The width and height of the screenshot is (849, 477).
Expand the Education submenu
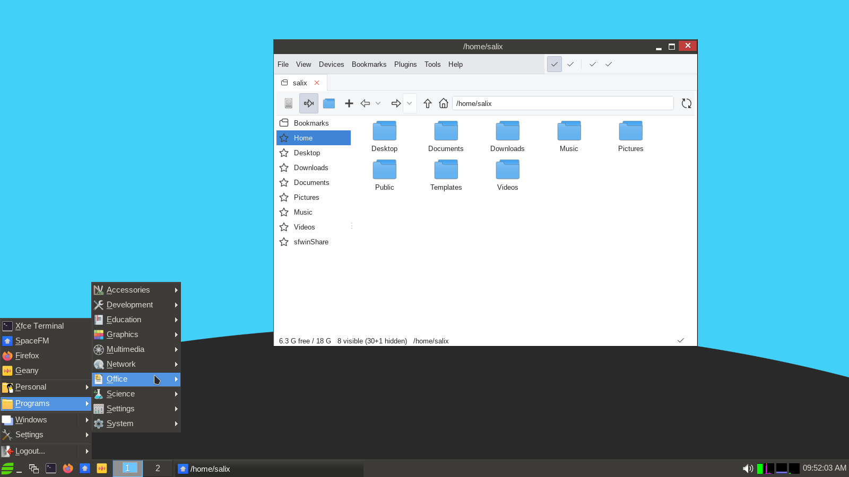(136, 320)
